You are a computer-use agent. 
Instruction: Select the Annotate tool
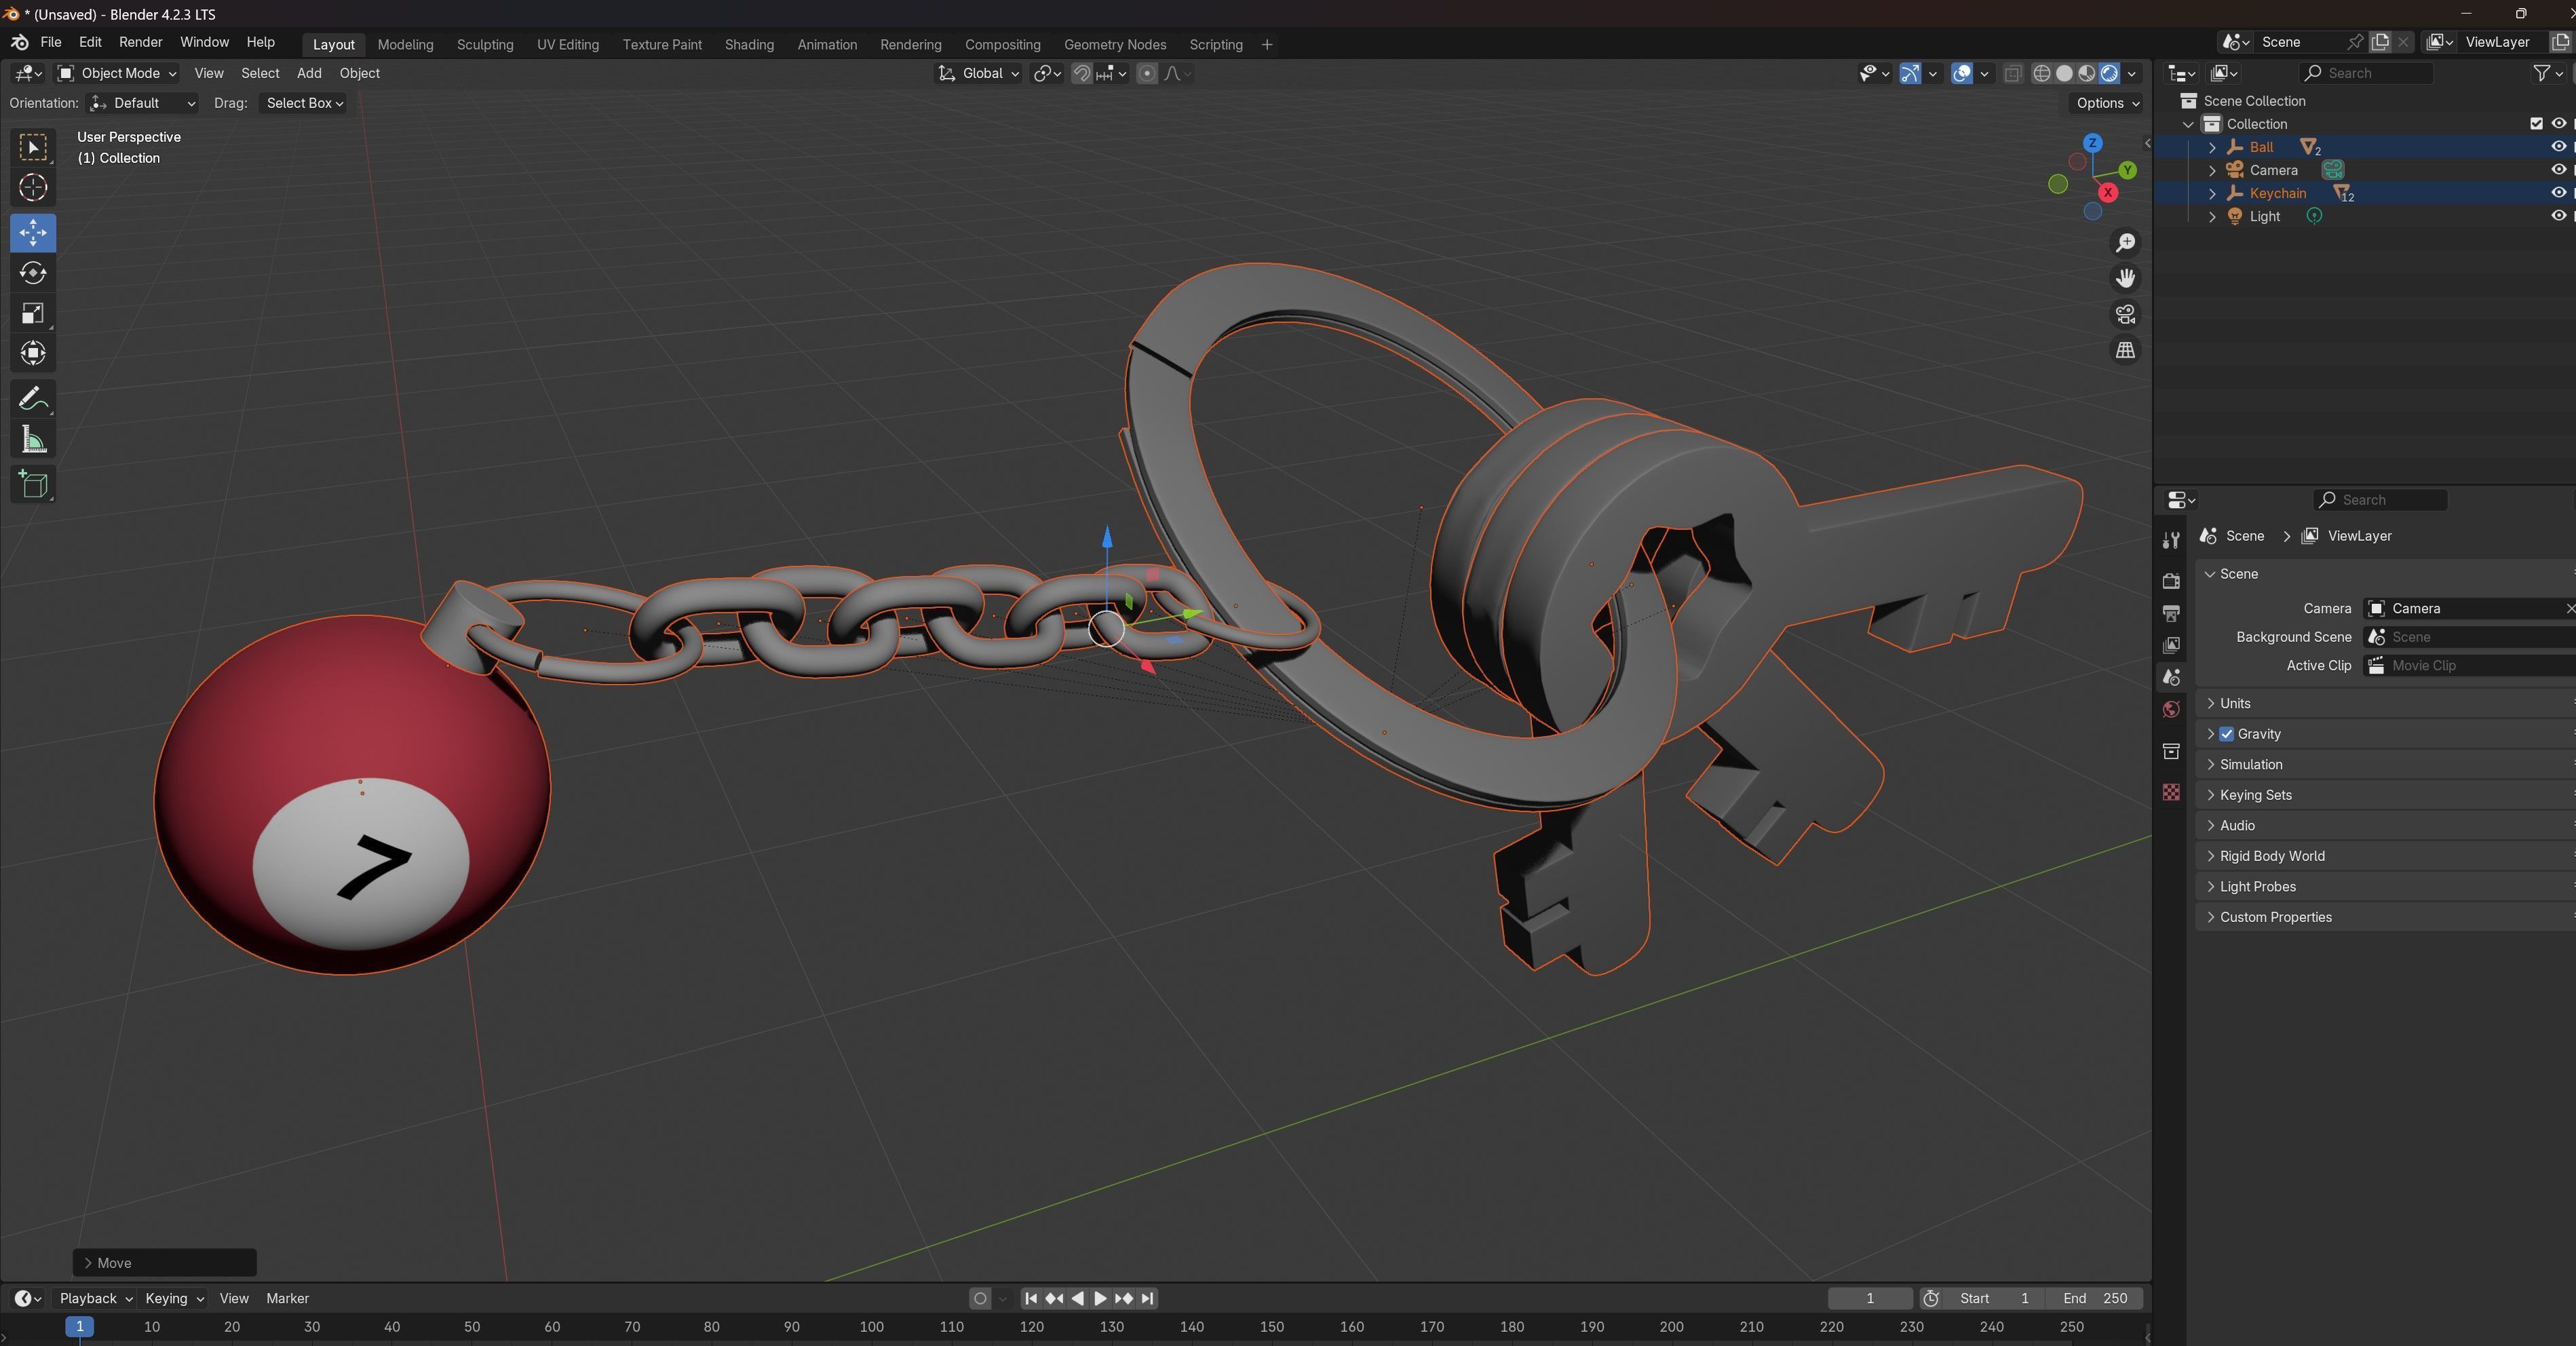33,399
